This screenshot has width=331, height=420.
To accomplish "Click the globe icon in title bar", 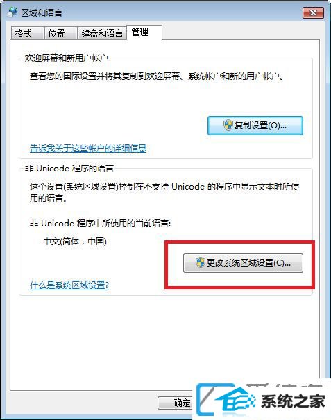I will [x=12, y=12].
